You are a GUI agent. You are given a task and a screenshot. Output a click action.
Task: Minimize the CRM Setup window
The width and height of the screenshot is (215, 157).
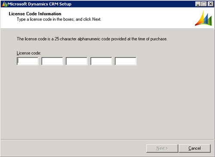[198, 4]
